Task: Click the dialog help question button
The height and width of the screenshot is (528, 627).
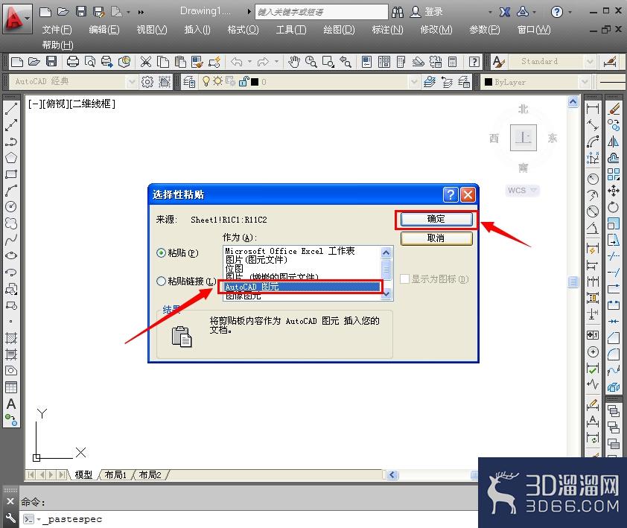Action: point(451,195)
